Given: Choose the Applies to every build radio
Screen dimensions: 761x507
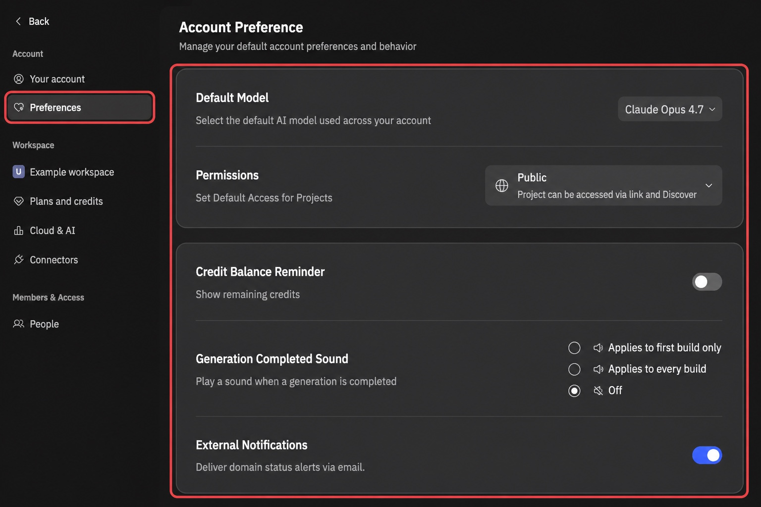Looking at the screenshot, I should (574, 369).
